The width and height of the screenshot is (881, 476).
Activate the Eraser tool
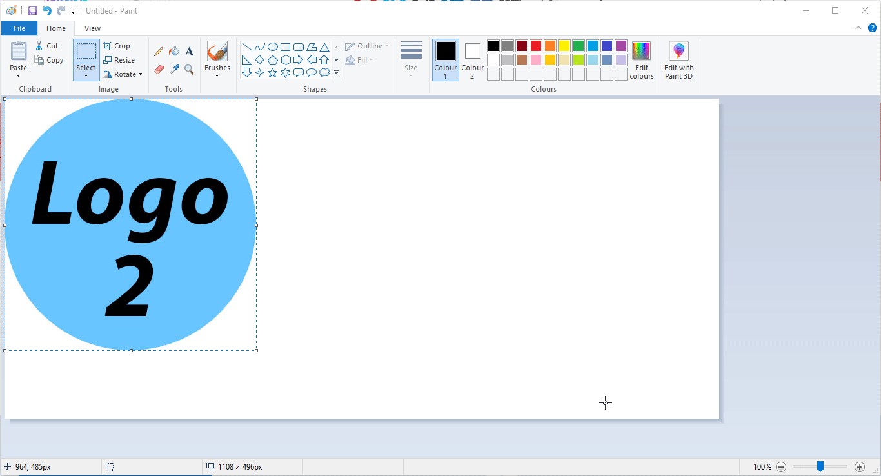pos(159,69)
